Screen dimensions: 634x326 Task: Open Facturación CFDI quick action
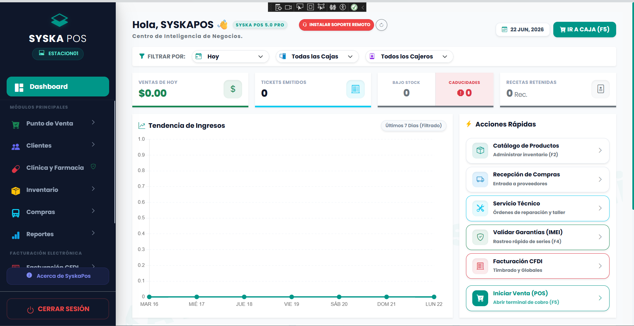point(537,266)
